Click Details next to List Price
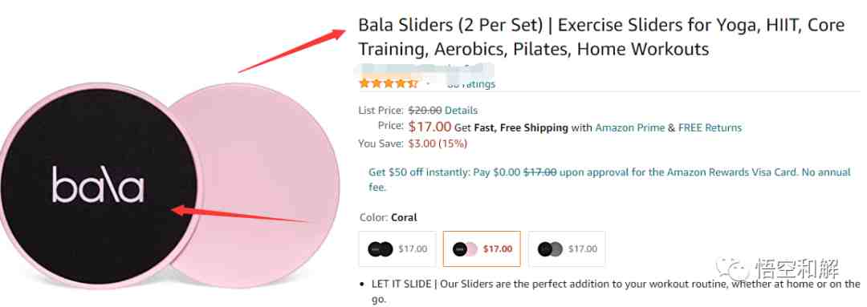The width and height of the screenshot is (867, 307). [461, 111]
